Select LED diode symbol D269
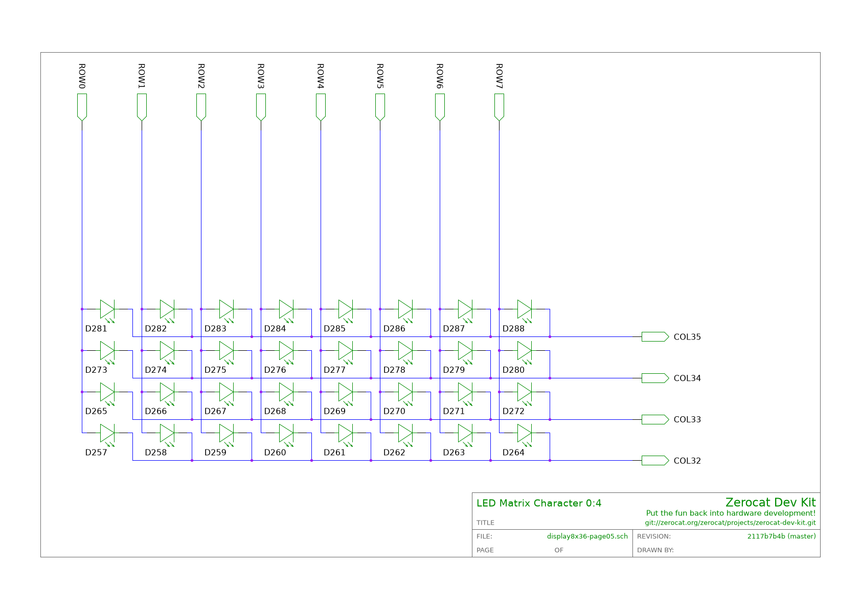Screen dimensions: 861x609 pyautogui.click(x=346, y=393)
